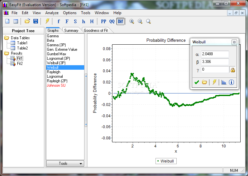Zoom out on the graph

point(140,21)
